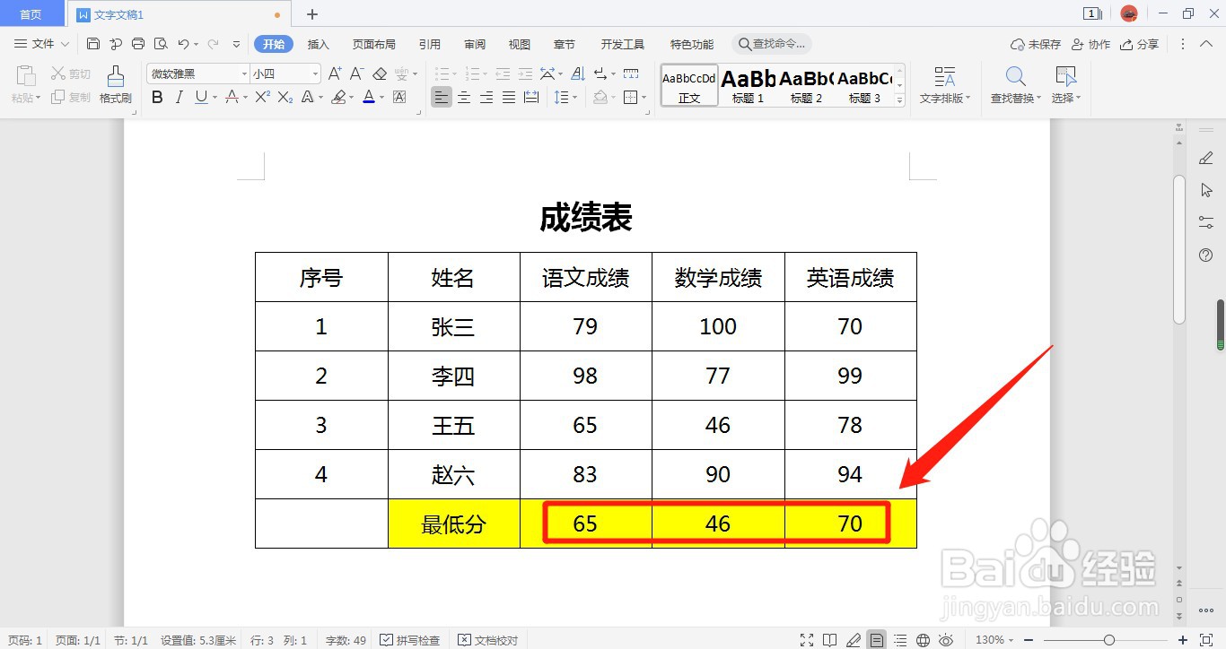Click the full screen view icon in status bar
Viewport: 1226px width, 649px height.
(x=808, y=638)
